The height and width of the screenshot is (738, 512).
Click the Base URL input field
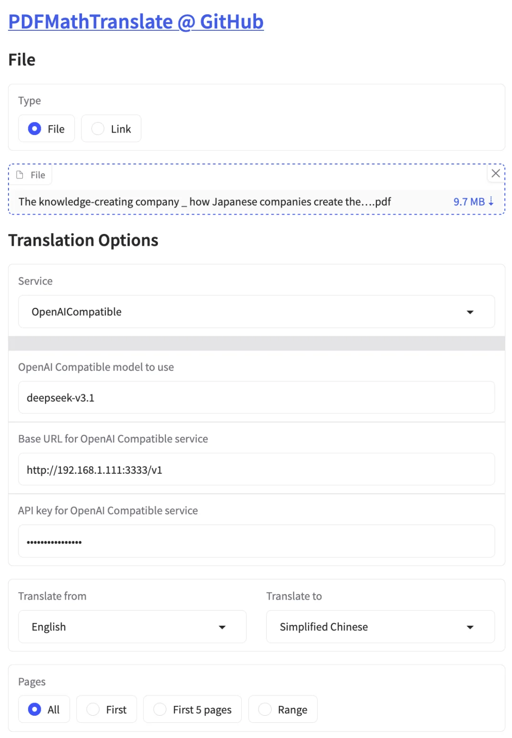256,469
